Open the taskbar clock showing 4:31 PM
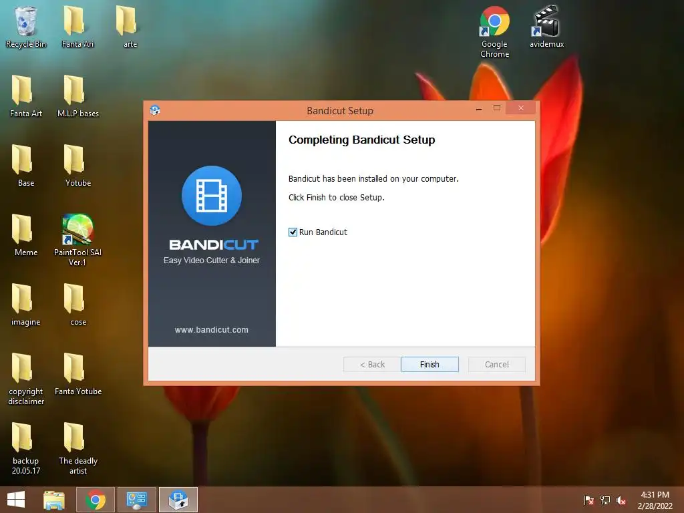 [x=655, y=500]
